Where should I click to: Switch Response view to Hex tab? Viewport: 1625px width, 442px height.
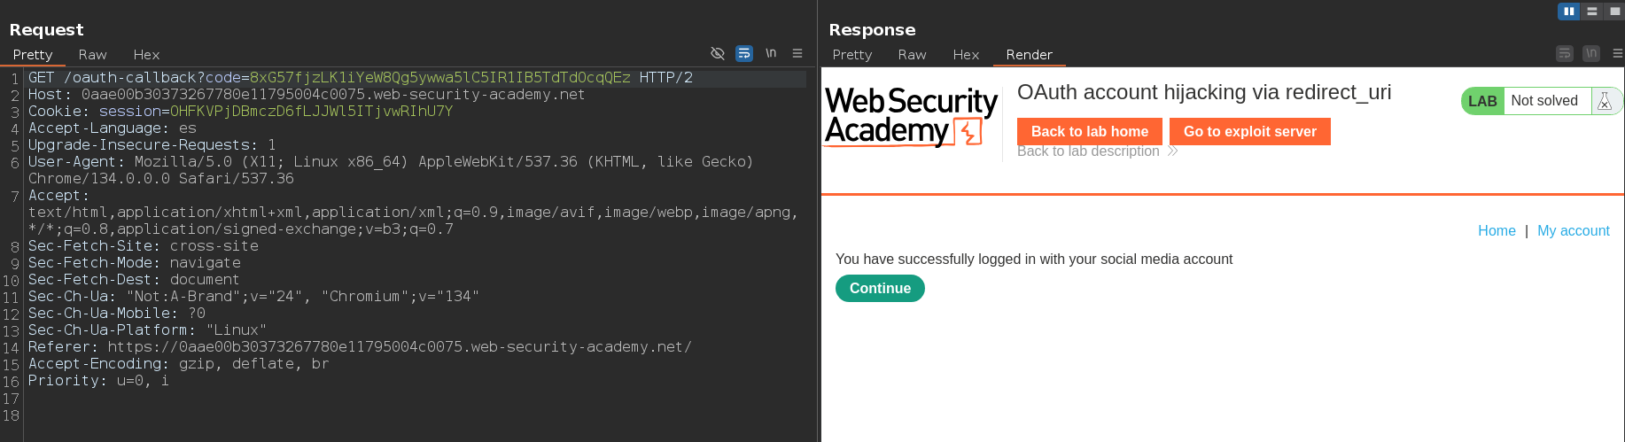point(966,55)
